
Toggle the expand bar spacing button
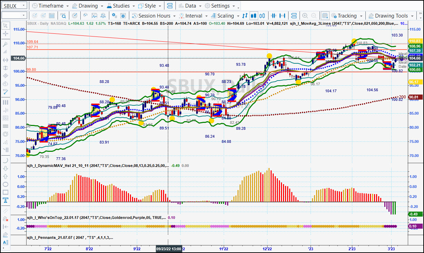point(283,15)
